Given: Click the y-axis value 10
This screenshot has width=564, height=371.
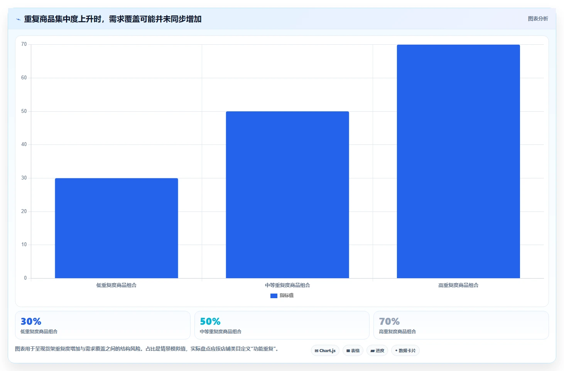Looking at the screenshot, I should pos(24,245).
